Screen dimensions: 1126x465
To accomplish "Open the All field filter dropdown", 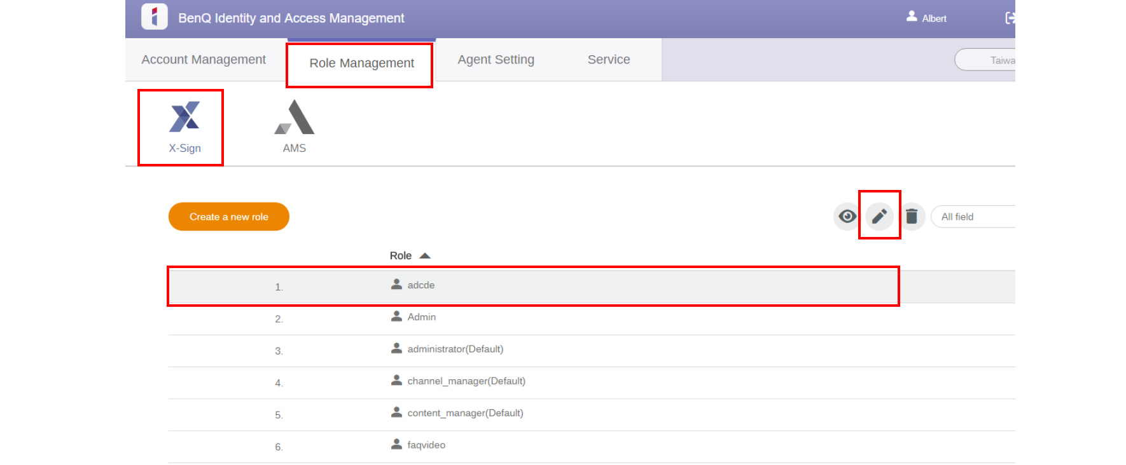I will pyautogui.click(x=972, y=217).
